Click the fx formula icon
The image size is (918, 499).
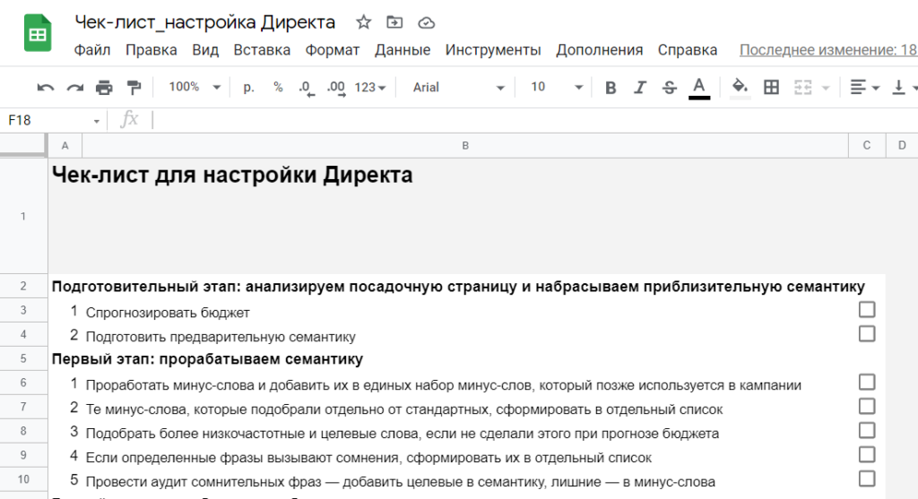129,119
